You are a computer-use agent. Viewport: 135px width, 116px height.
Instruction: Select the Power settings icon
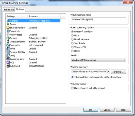point(8,24)
